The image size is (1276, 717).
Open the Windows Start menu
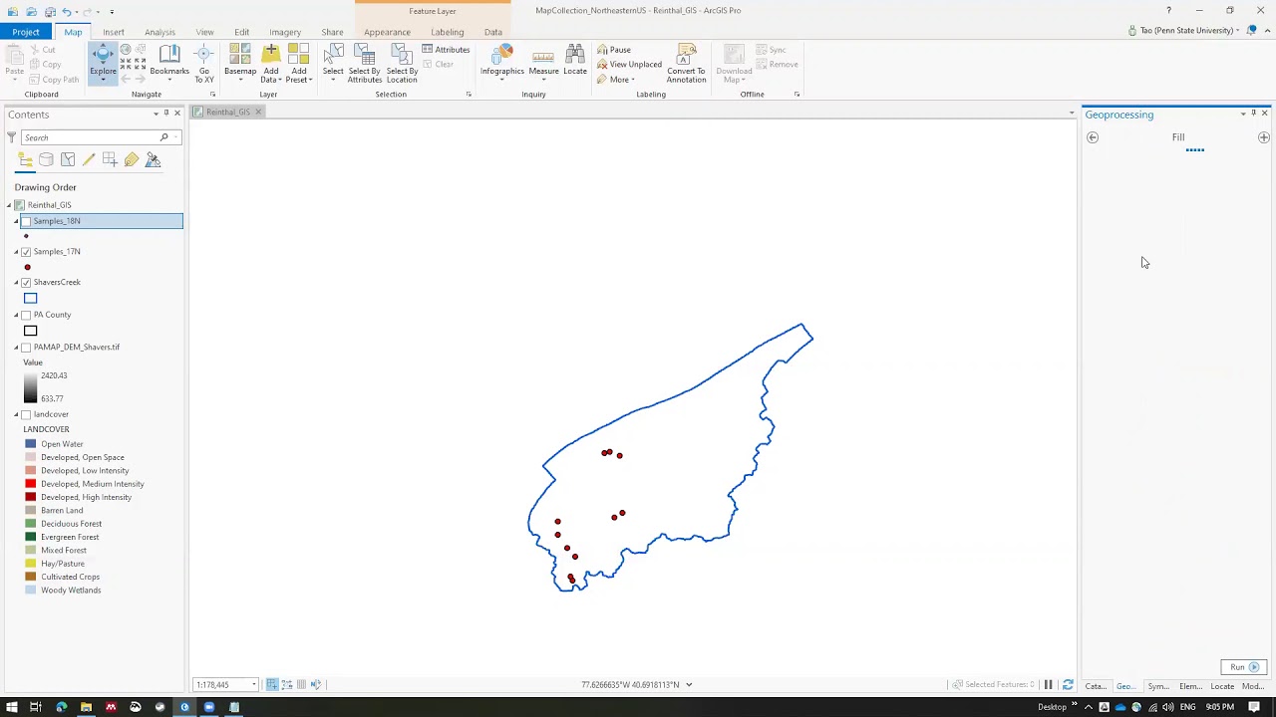12,707
